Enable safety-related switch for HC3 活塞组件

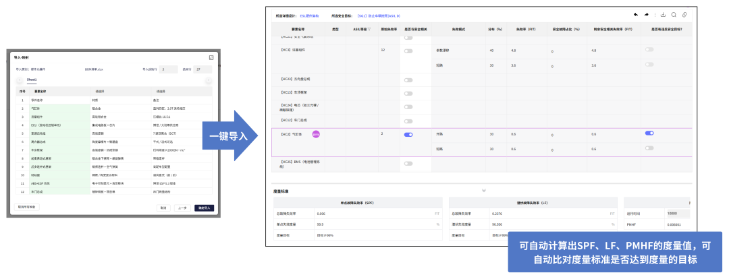[x=408, y=51]
